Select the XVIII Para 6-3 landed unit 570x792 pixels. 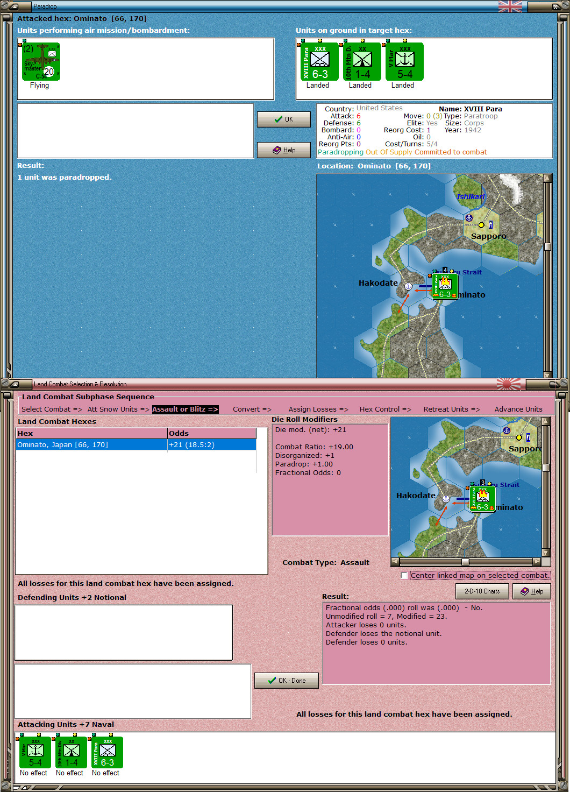click(319, 62)
